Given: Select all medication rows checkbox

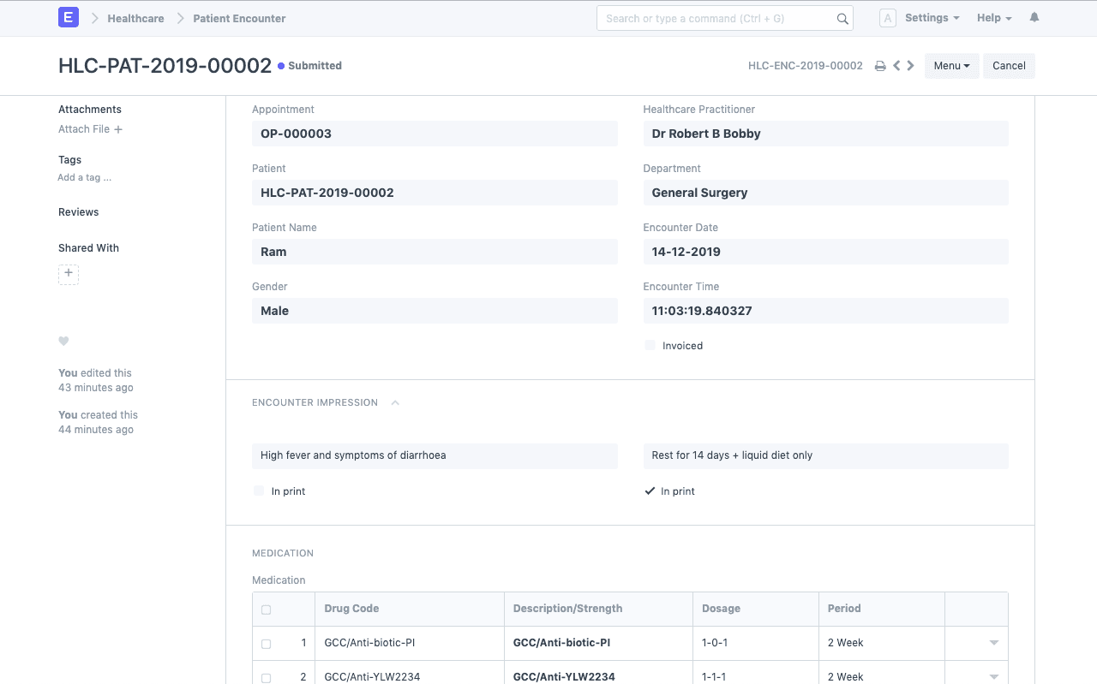Looking at the screenshot, I should click(x=266, y=610).
